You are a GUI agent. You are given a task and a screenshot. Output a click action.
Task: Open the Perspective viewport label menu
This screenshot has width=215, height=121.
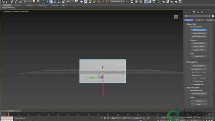coord(7,11)
